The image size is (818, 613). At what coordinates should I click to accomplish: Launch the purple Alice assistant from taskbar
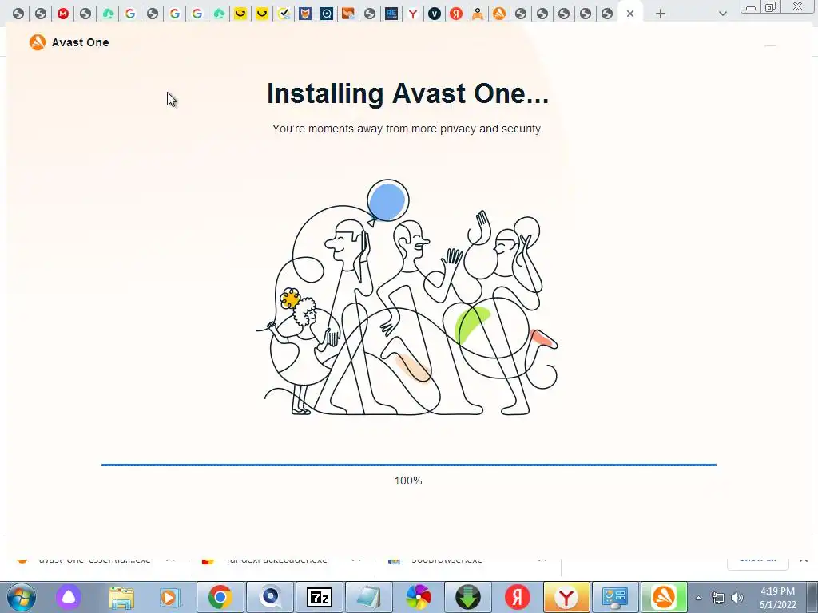pyautogui.click(x=69, y=597)
